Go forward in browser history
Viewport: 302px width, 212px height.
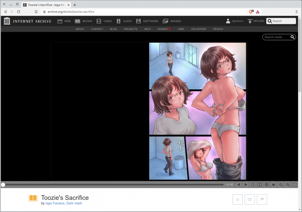12,12
